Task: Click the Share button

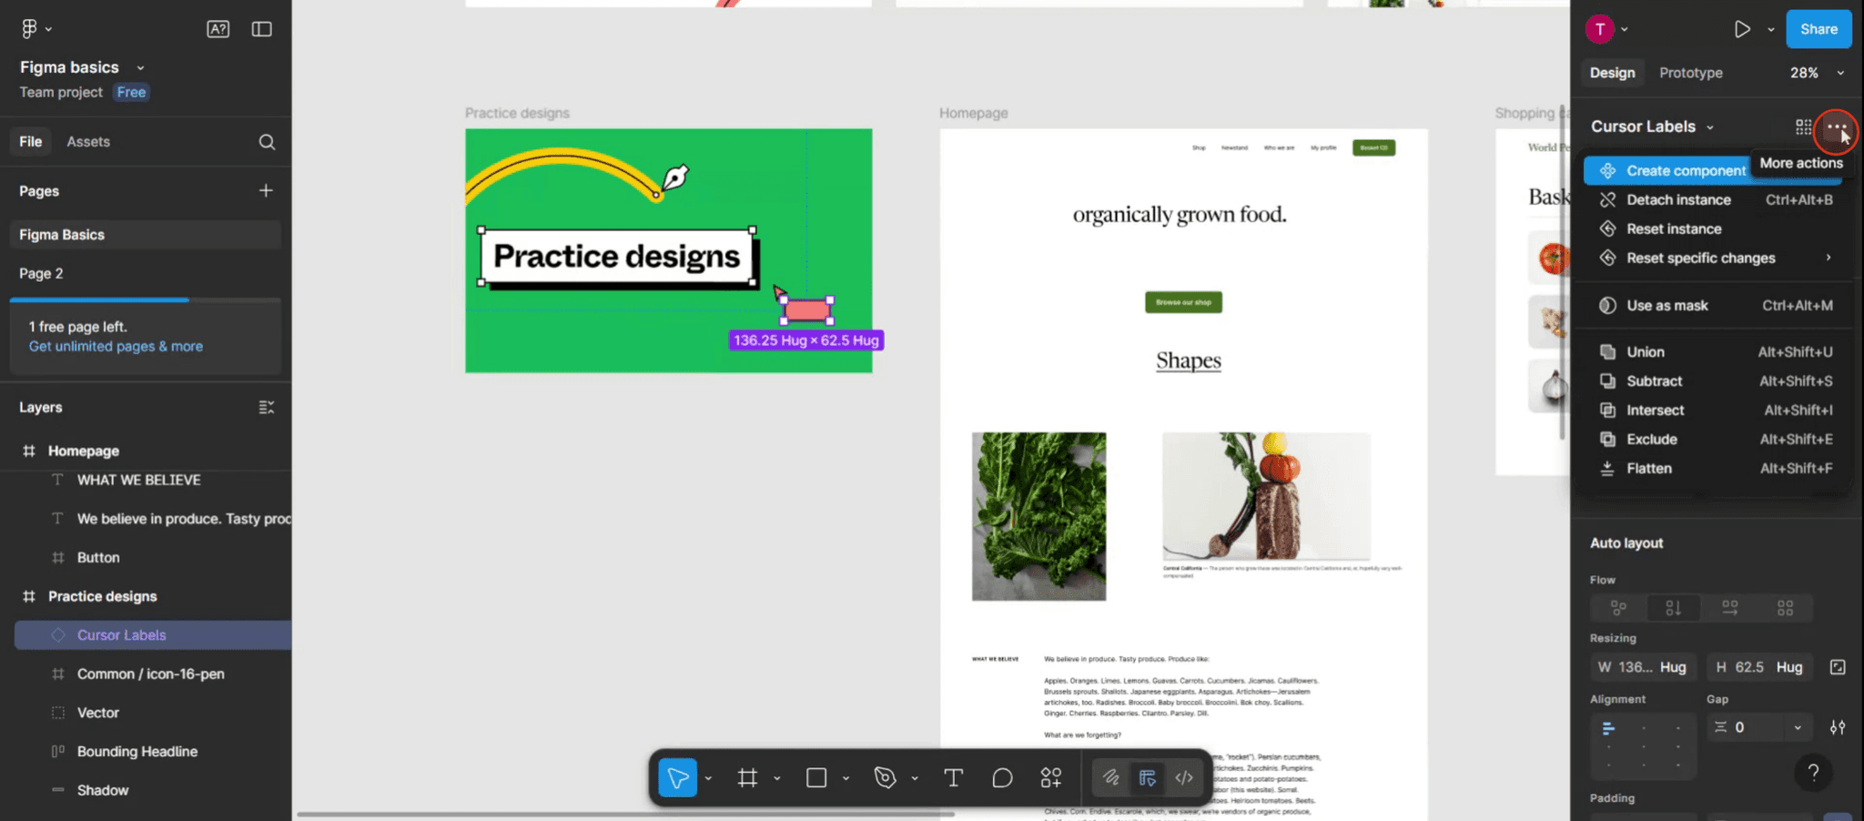Action: click(1818, 28)
